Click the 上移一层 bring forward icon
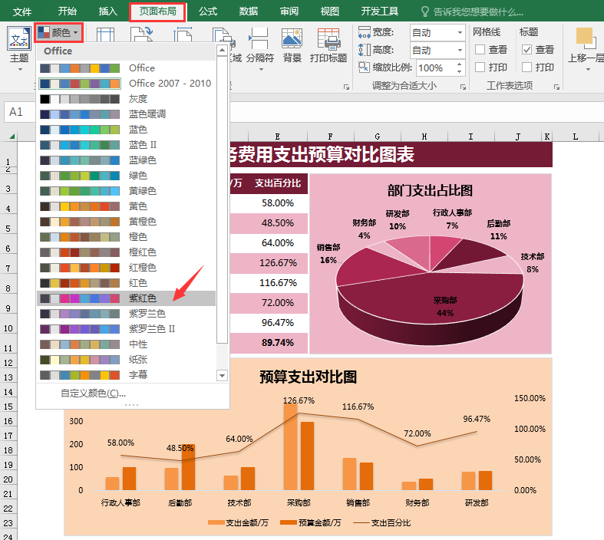604x540 pixels. [x=586, y=38]
